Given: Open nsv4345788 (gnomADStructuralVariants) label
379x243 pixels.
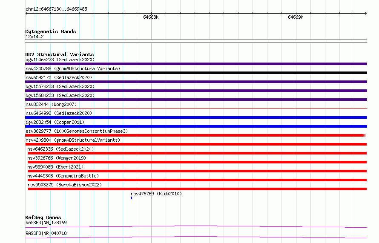Looking at the screenshot, I should pyautogui.click(x=73, y=69).
